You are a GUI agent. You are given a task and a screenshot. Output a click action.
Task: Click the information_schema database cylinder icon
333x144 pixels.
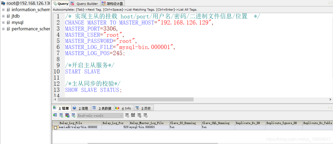(8, 10)
